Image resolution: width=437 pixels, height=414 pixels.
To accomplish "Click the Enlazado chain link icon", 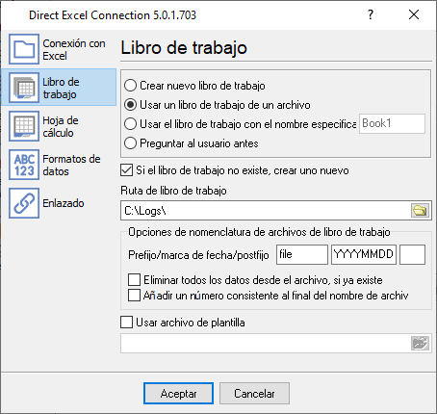I will (24, 203).
